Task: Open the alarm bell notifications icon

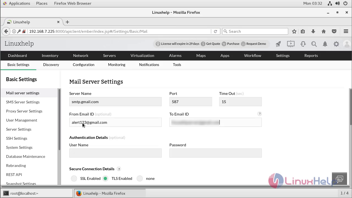Action: pyautogui.click(x=325, y=44)
